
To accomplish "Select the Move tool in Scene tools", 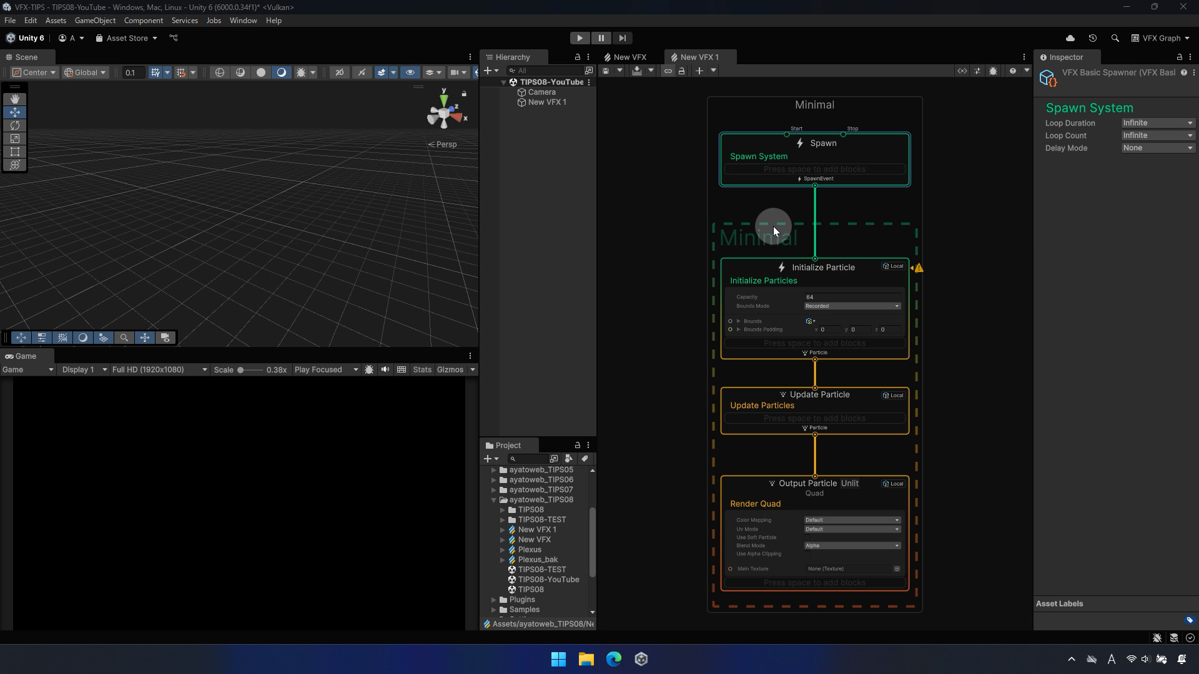I will tap(15, 112).
